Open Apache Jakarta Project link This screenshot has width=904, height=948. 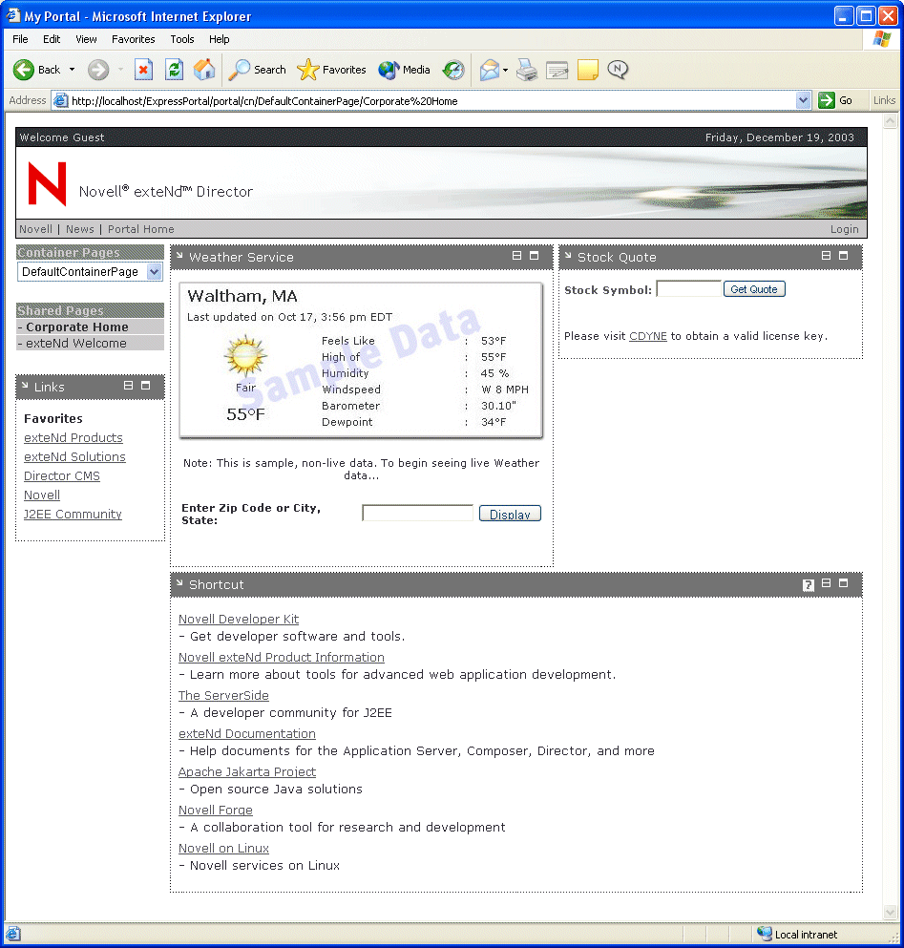point(246,772)
